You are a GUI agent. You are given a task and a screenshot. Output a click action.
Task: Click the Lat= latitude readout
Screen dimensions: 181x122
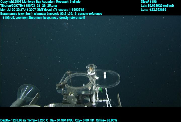tap(157, 6)
